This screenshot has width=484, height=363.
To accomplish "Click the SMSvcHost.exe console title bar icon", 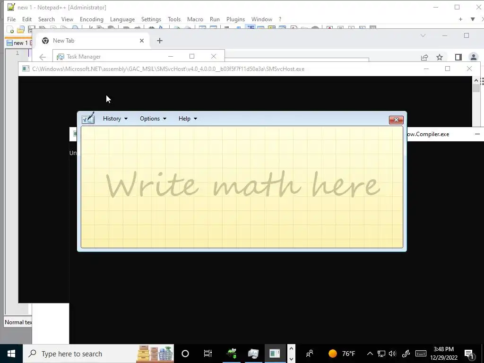I will click(x=26, y=69).
